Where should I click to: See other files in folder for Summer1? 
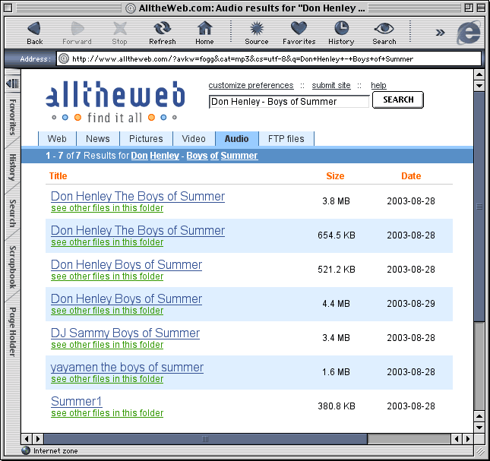point(107,413)
